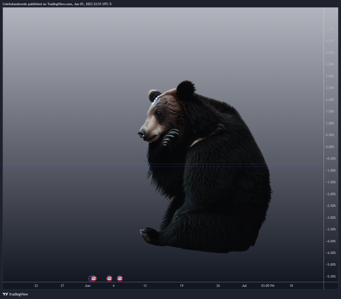341x299 pixels.
Task: Click the "1.50%" price scale label
Action: pos(330,111)
